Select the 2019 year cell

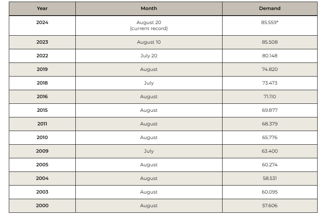pyautogui.click(x=42, y=69)
